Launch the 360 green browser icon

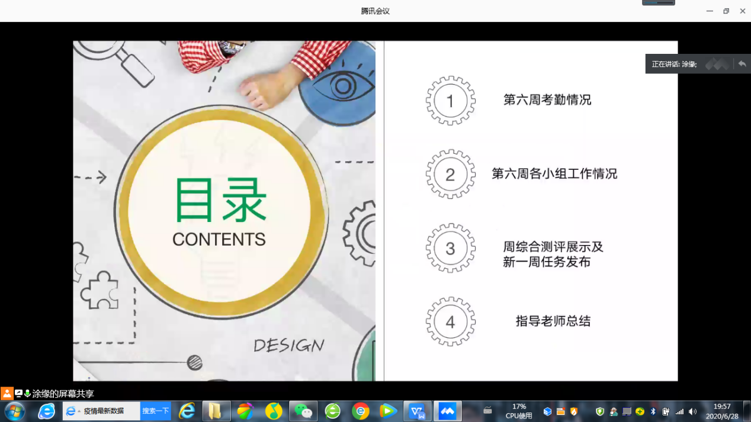coord(332,411)
